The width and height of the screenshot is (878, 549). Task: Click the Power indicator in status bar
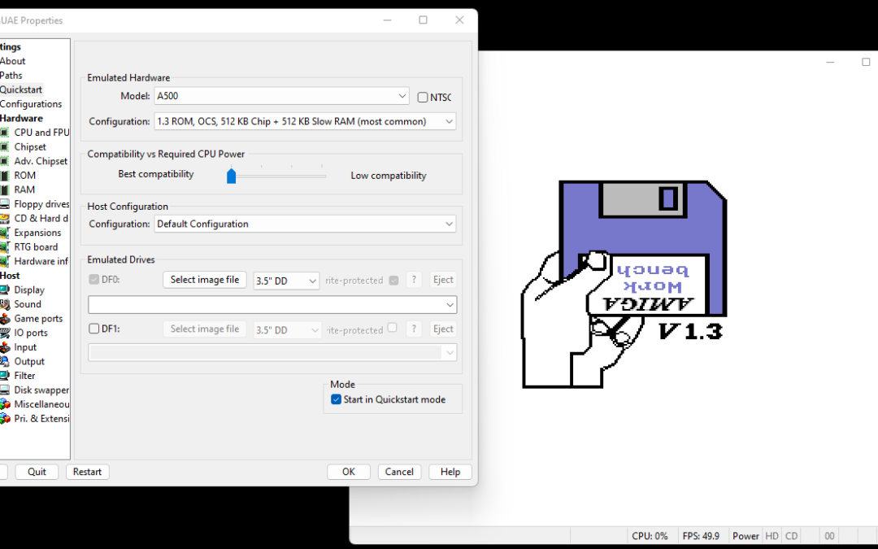coord(745,536)
